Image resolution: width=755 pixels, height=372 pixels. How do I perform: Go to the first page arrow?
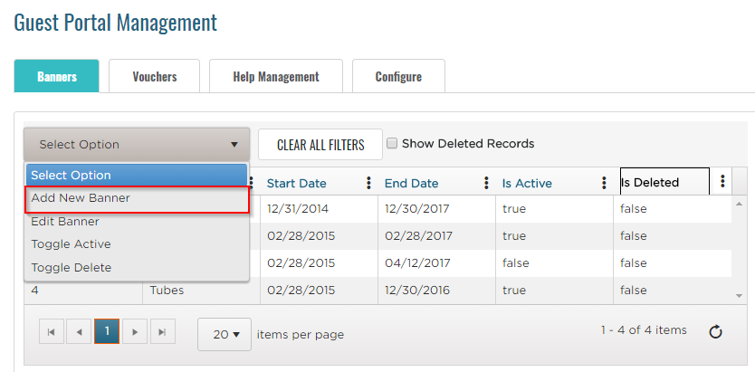(51, 332)
